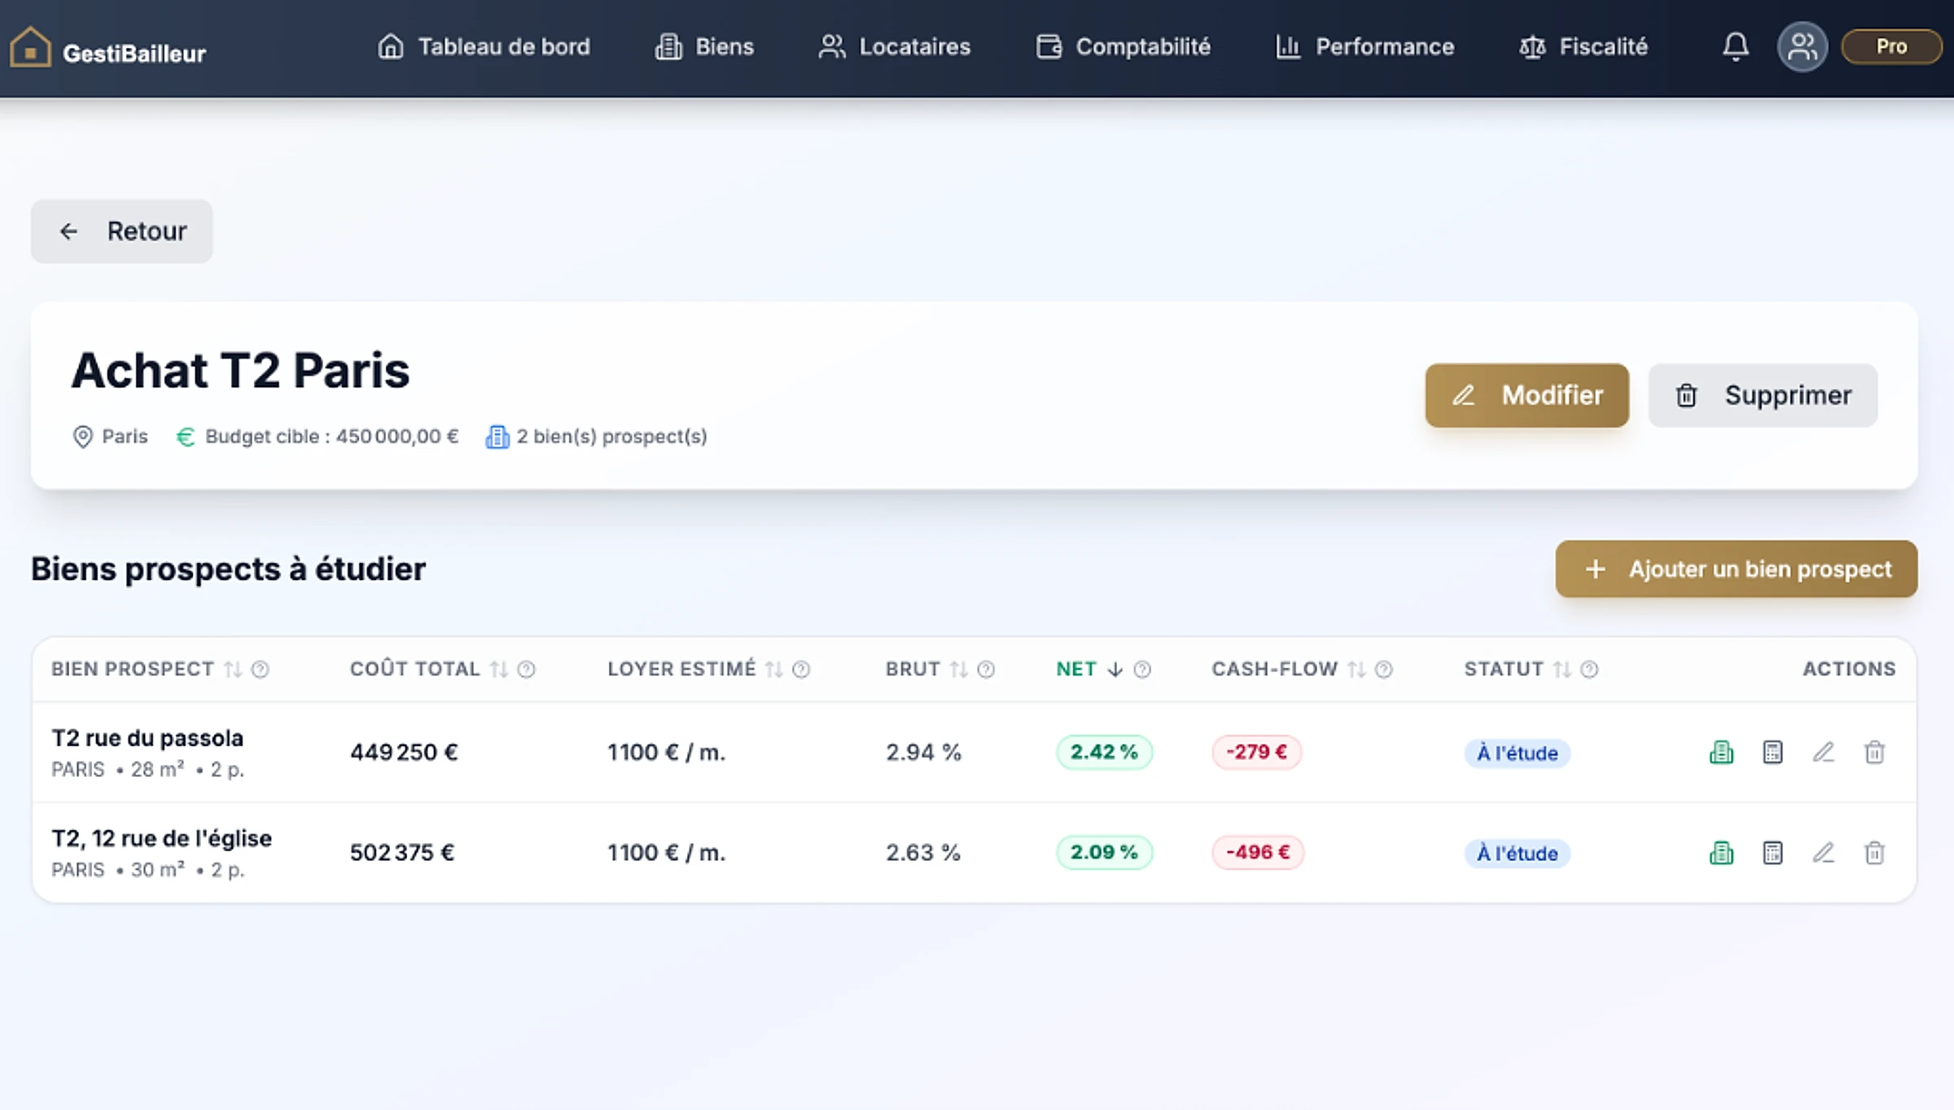Viewport: 1954px width, 1110px height.
Task: Click the Supprimer button
Action: [x=1763, y=395]
